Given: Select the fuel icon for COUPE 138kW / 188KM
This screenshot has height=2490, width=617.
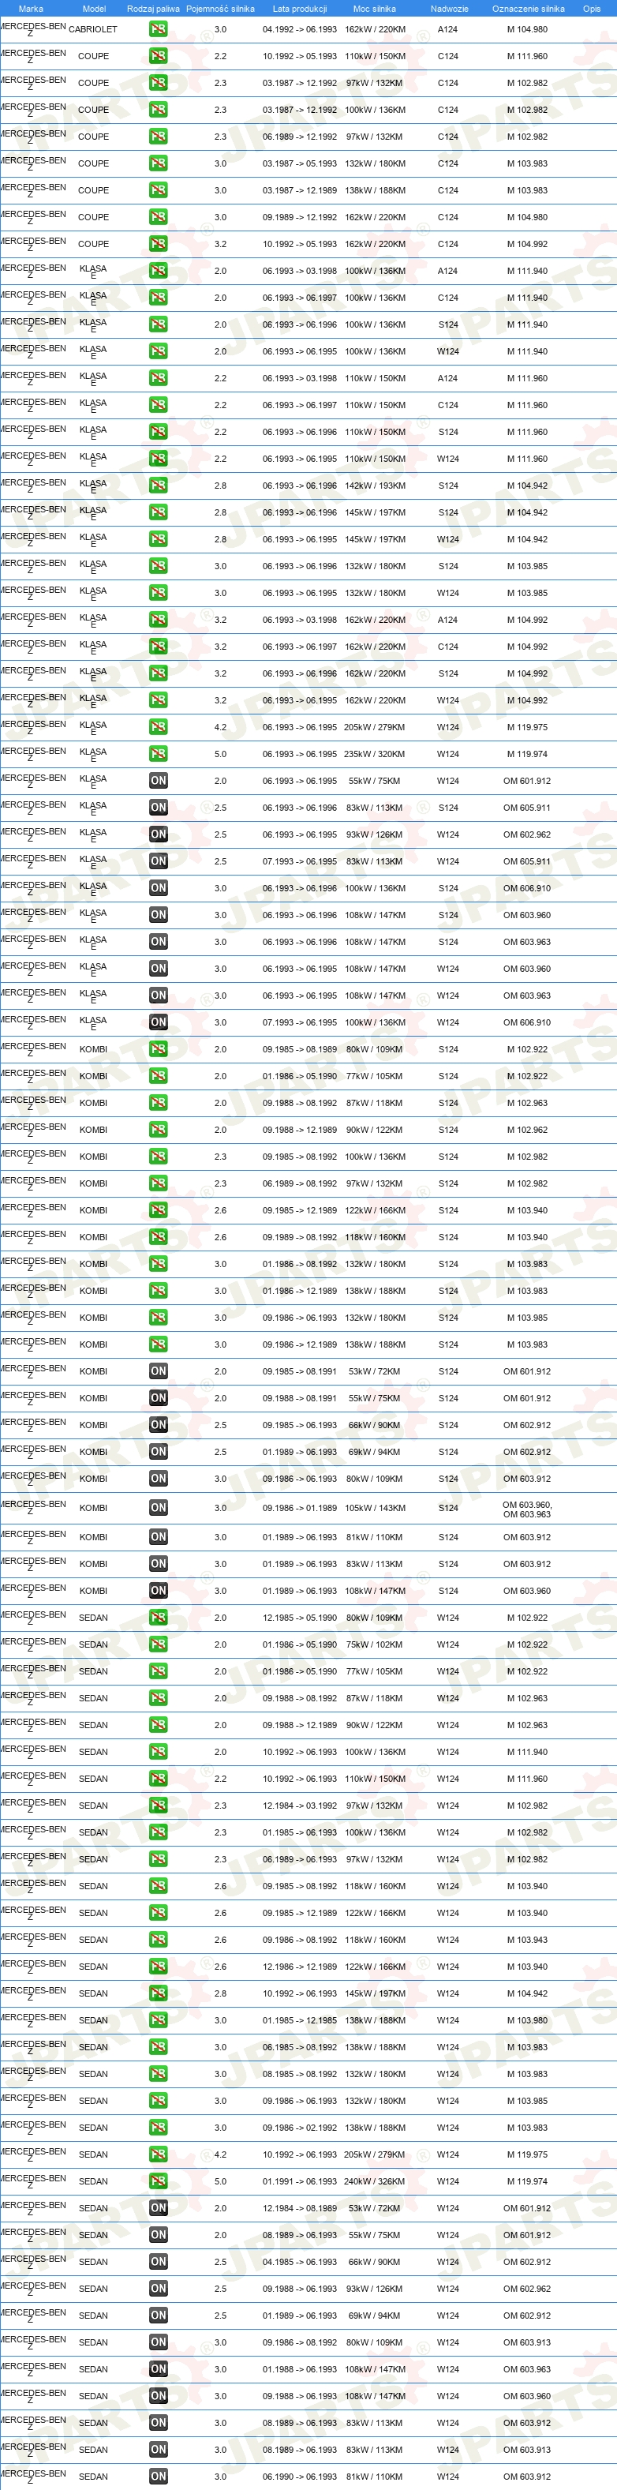Looking at the screenshot, I should (x=159, y=190).
